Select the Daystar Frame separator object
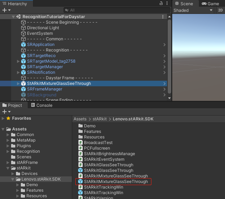225x199 pixels. (x=60, y=78)
